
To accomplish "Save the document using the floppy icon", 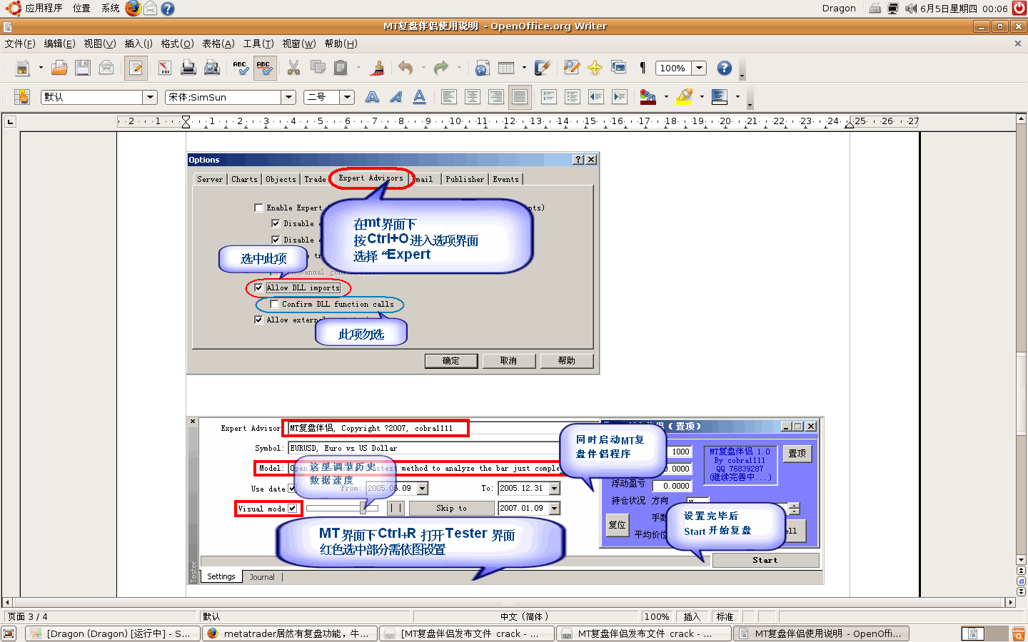I will tap(83, 68).
